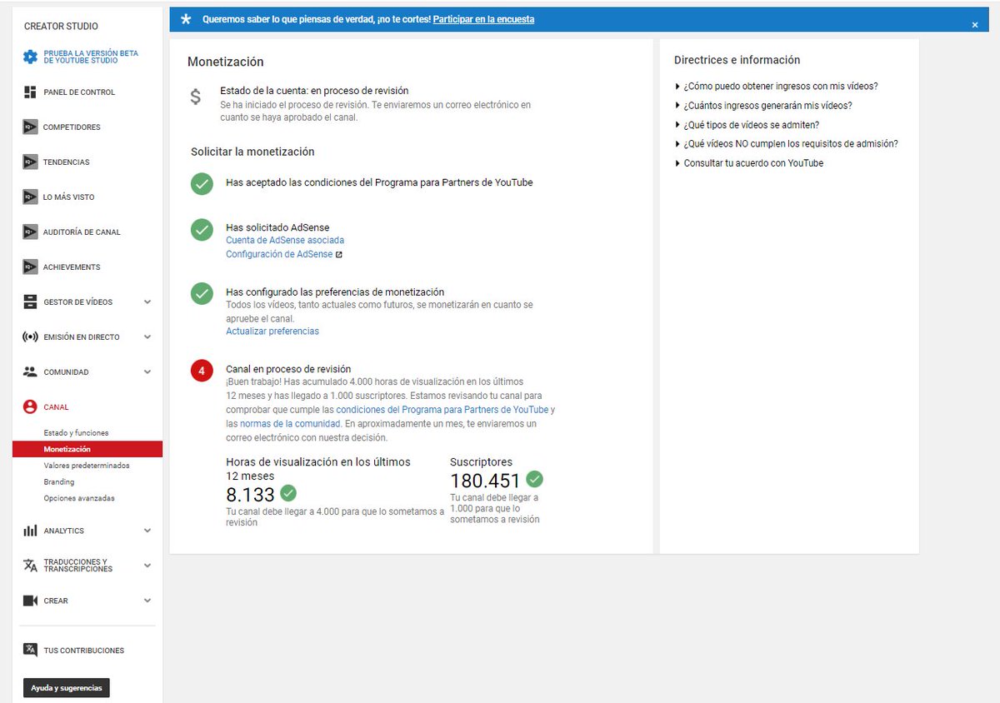Close the blue survey banner
The height and width of the screenshot is (703, 1000).
975,25
